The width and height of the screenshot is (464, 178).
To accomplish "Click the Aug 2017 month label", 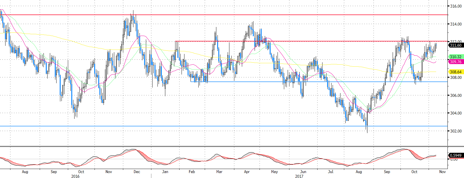I will tap(359, 172).
